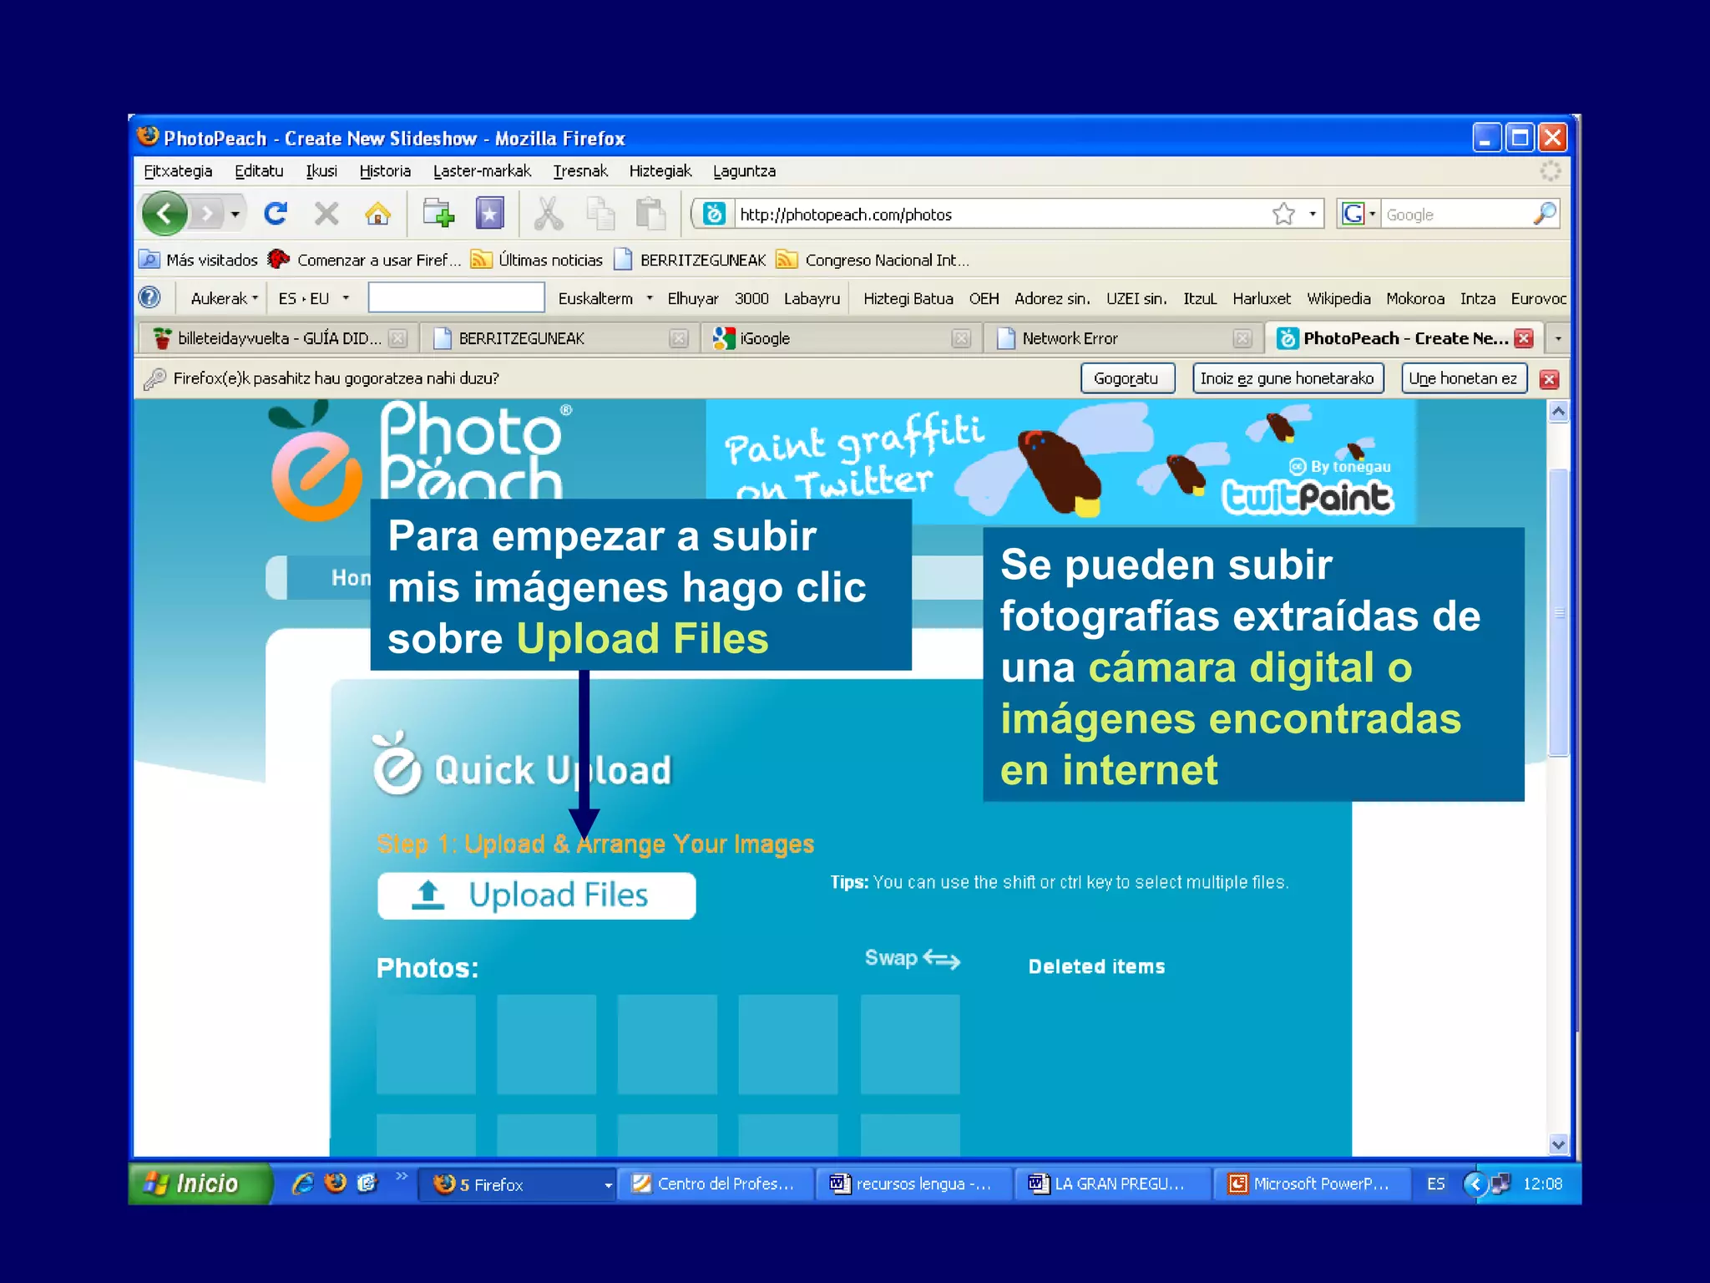The width and height of the screenshot is (1710, 1283).
Task: Open the Hiztegiak menu
Action: pos(660,171)
